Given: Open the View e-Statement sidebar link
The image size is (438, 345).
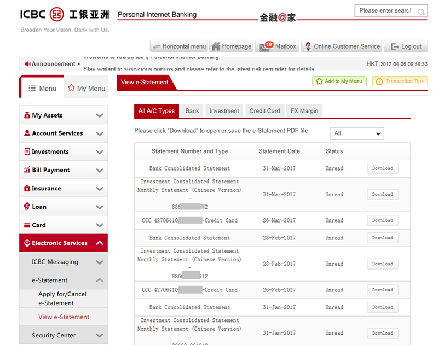Looking at the screenshot, I should coord(64,317).
